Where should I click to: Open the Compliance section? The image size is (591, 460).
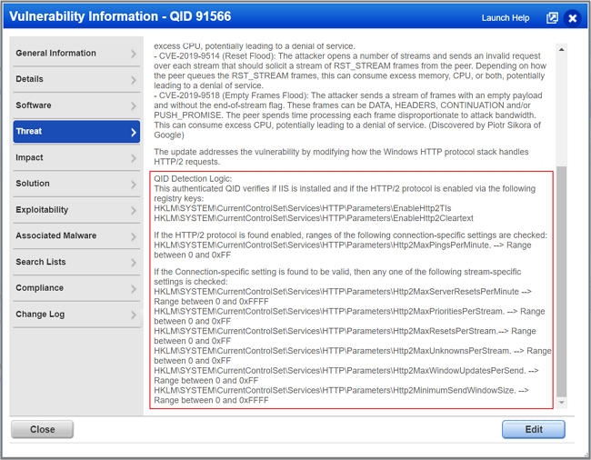[x=76, y=288]
